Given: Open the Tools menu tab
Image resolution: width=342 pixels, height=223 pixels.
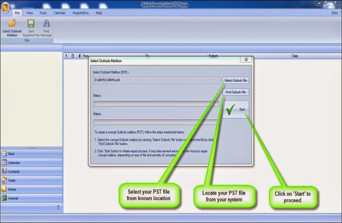Looking at the screenshot, I should 43,13.
